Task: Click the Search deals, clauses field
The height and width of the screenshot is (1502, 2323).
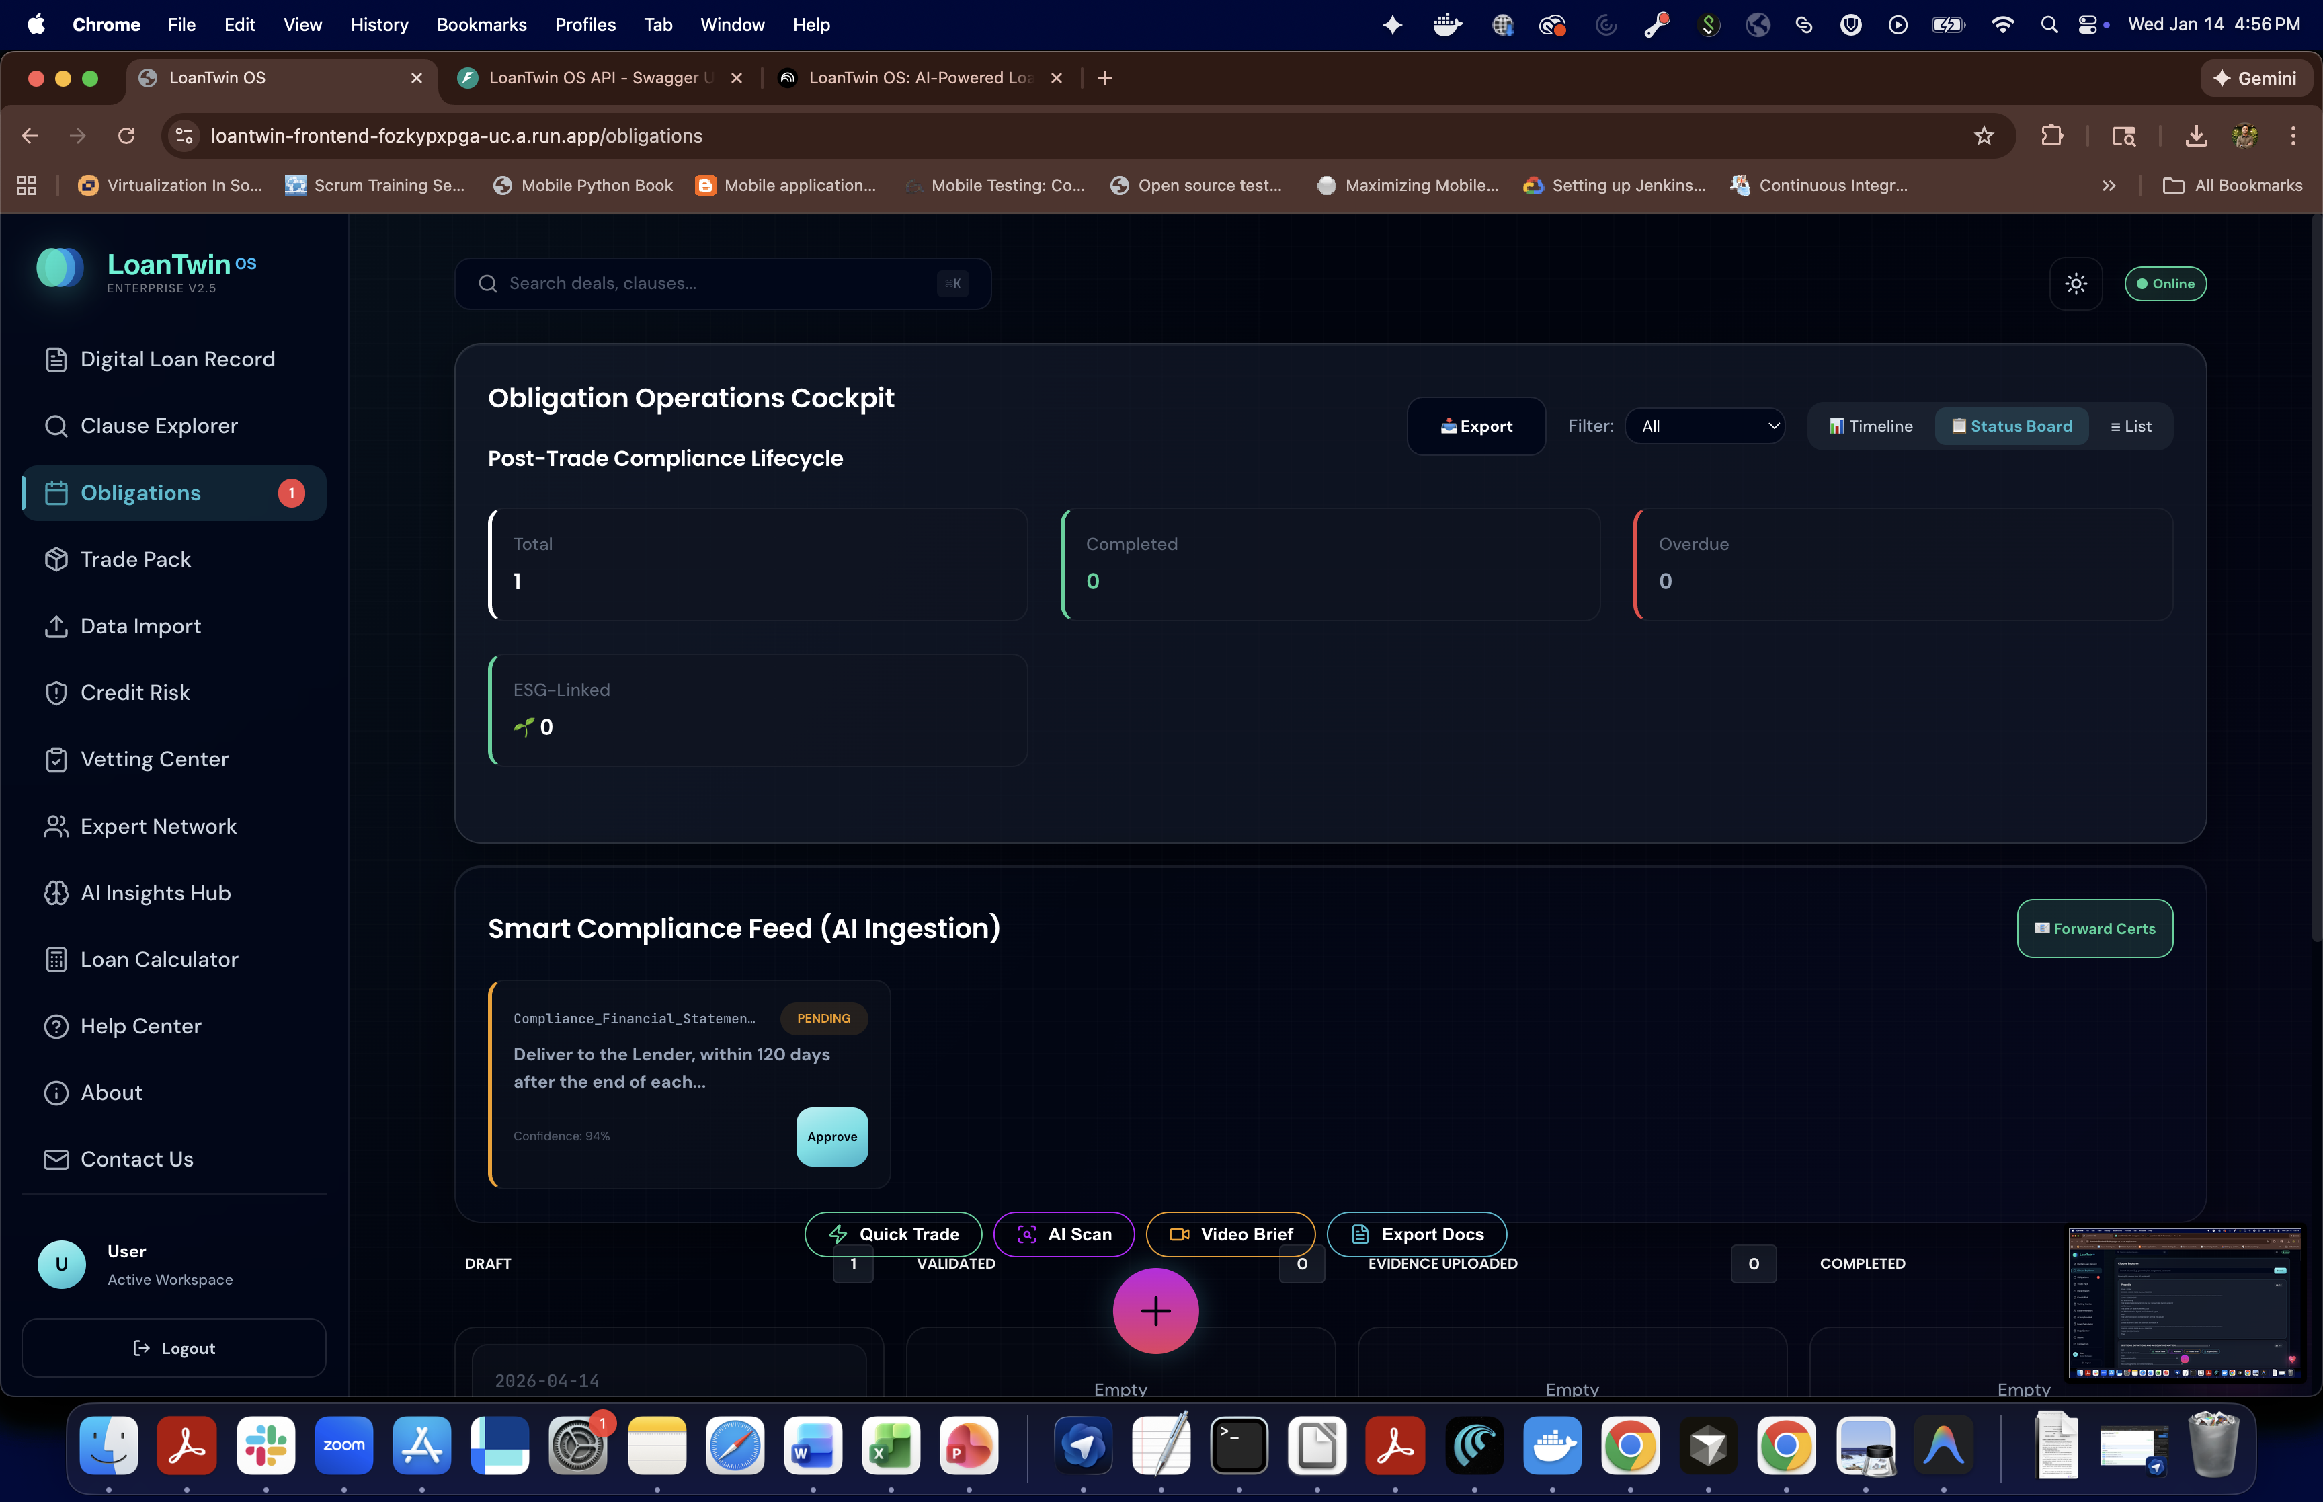Action: pos(721,284)
